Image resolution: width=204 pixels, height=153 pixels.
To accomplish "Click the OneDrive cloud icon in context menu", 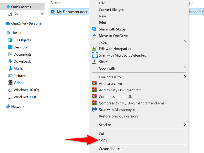I will click(x=94, y=36).
